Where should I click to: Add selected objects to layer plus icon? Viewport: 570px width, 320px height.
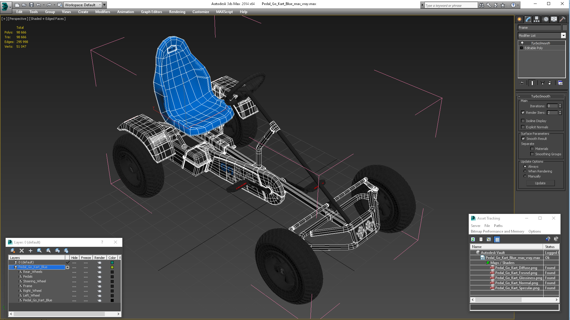coord(30,251)
